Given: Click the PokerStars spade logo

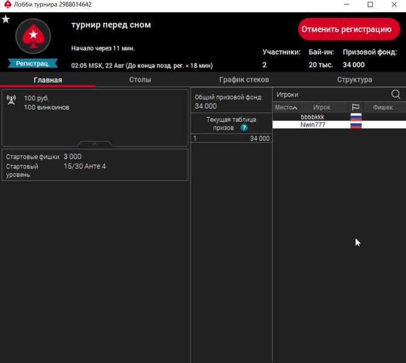Looking at the screenshot, I should (33, 38).
